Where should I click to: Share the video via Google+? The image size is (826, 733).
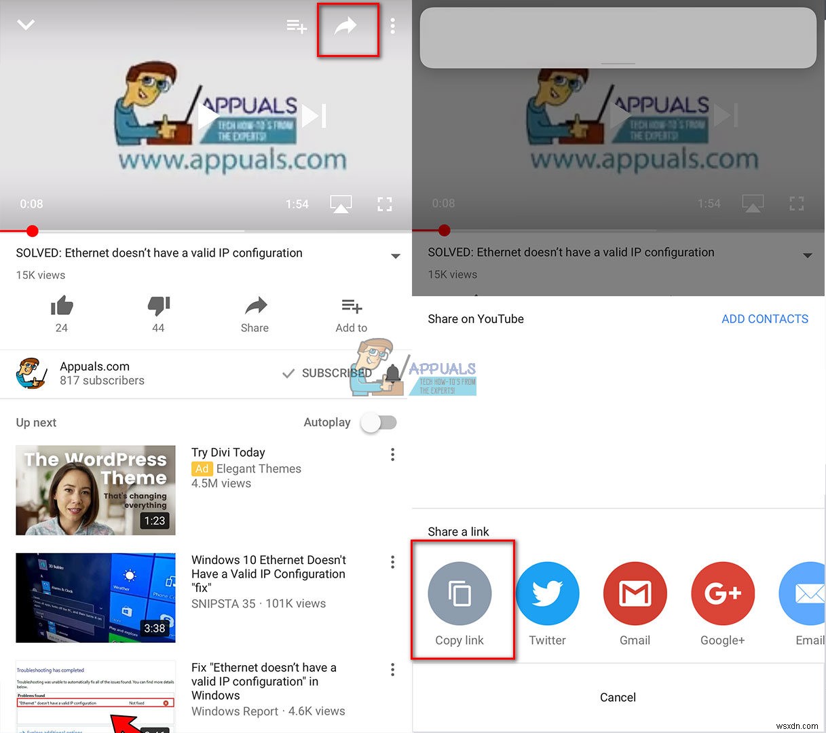(722, 593)
